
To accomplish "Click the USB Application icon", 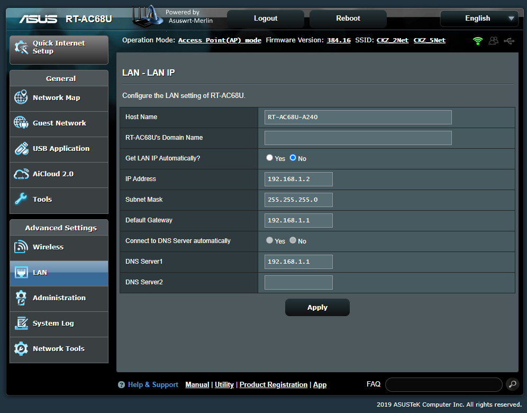I will tap(21, 148).
